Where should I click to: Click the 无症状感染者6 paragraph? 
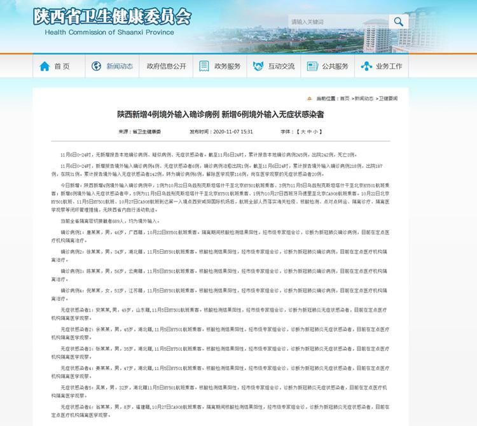[221, 411]
